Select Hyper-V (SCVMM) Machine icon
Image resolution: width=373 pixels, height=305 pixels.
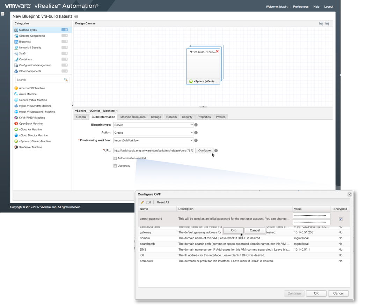pyautogui.click(x=16, y=106)
